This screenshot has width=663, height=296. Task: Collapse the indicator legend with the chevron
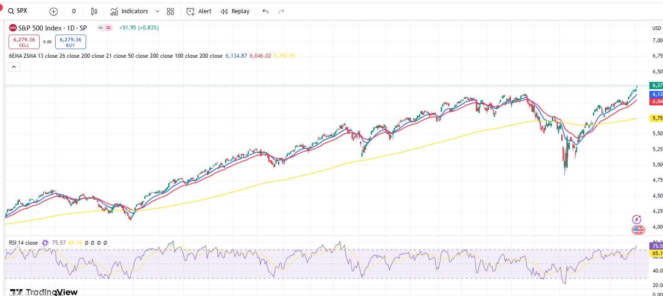tap(14, 67)
